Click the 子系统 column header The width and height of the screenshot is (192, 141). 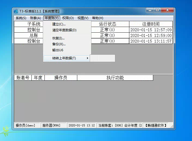point(29,24)
